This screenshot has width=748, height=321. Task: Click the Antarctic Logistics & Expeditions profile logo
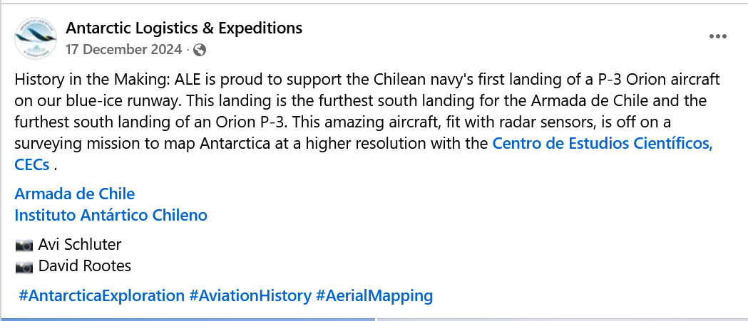pyautogui.click(x=36, y=39)
